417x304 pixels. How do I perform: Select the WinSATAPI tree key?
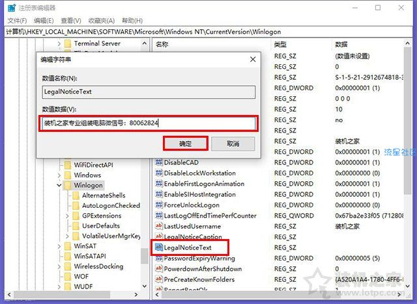point(90,256)
